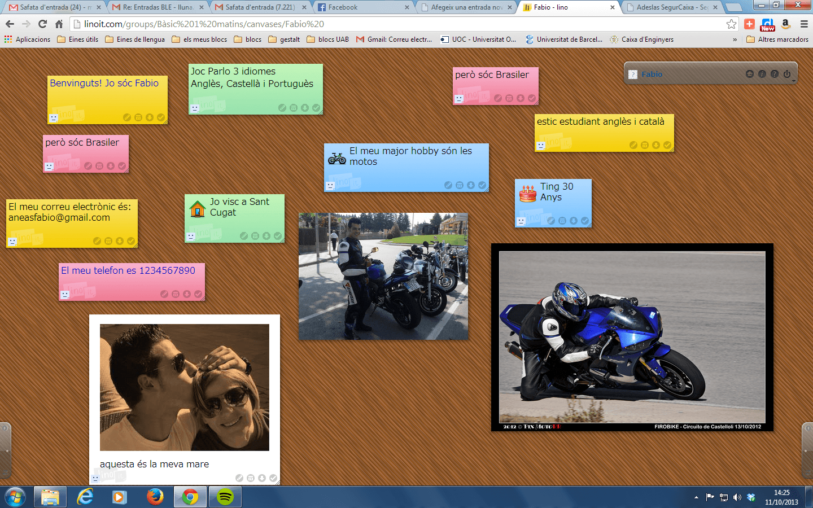
Task: Click the info icon in Fabio panel
Action: [x=762, y=74]
